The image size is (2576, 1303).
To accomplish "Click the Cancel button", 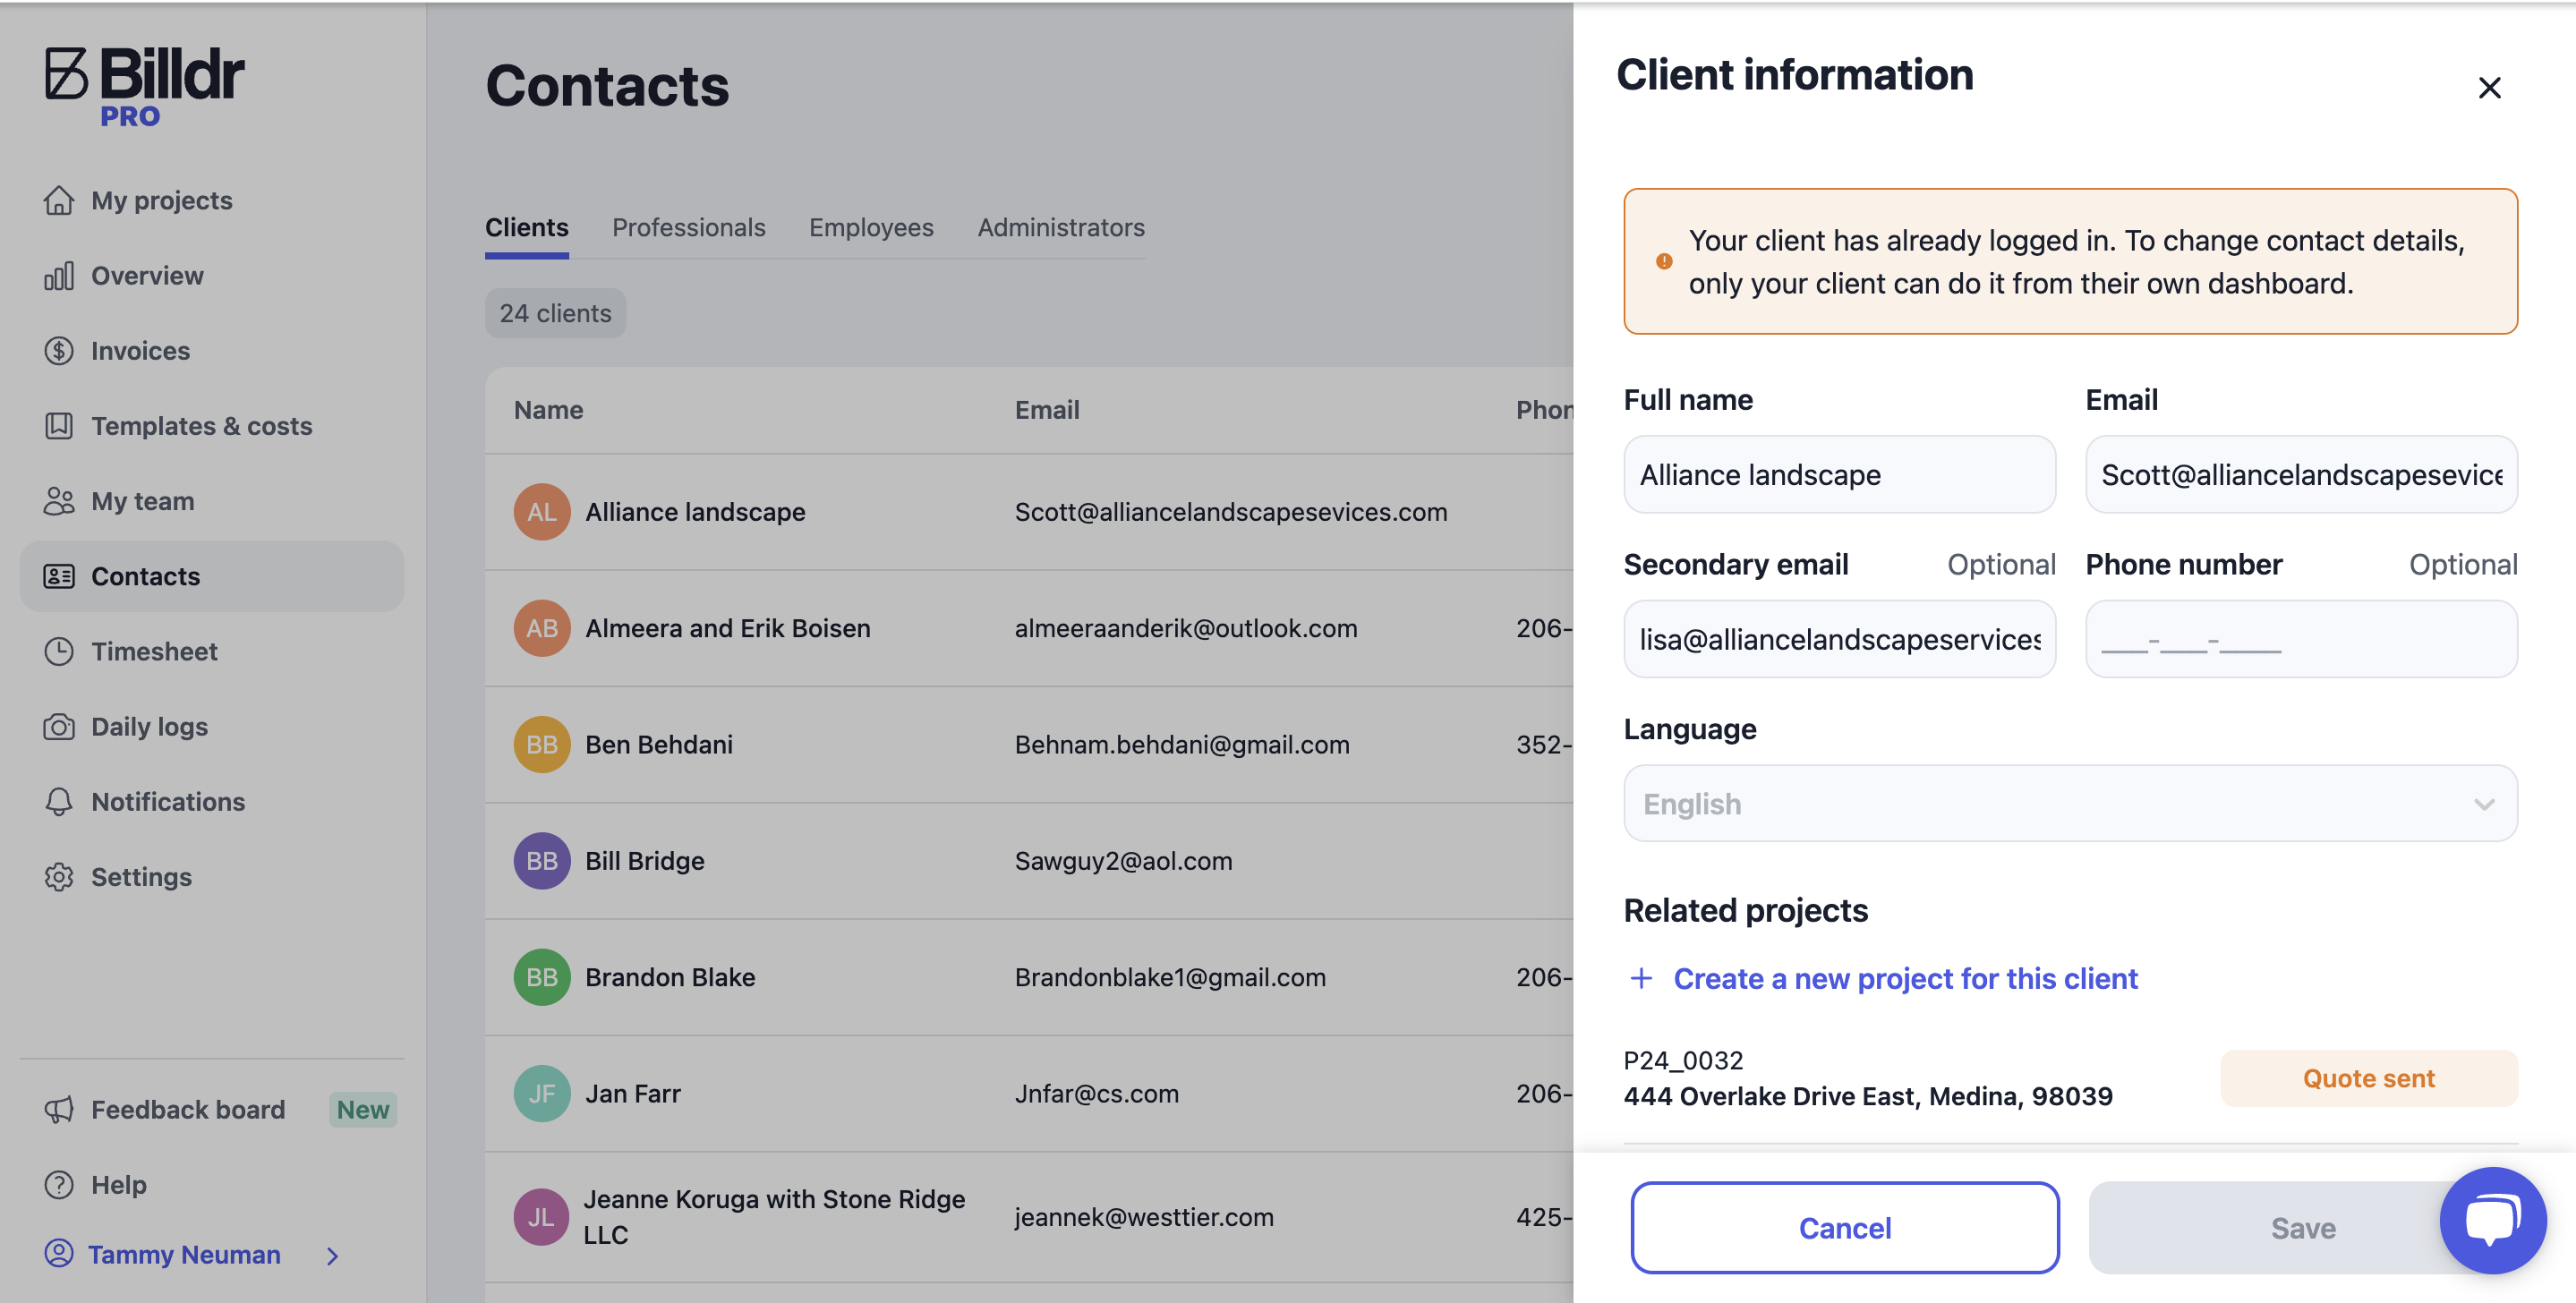I will click(1844, 1228).
